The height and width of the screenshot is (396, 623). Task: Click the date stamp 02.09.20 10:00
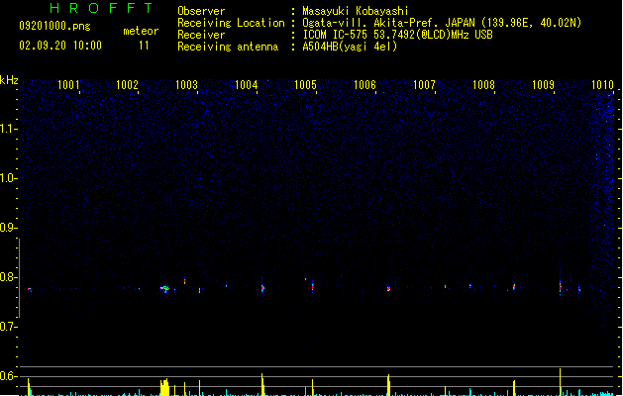(60, 46)
